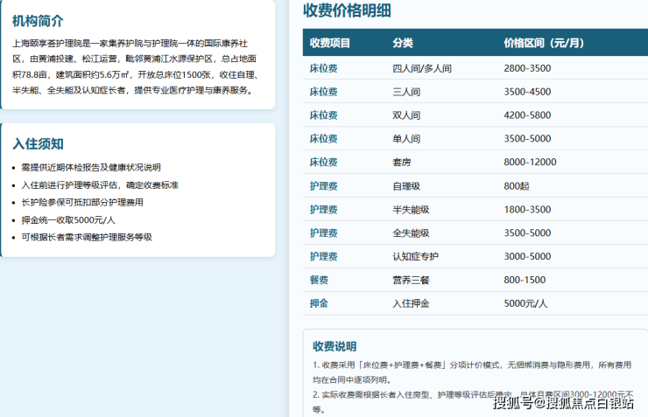
Task: Click the 收费价格明细 title
Action: click(x=347, y=10)
